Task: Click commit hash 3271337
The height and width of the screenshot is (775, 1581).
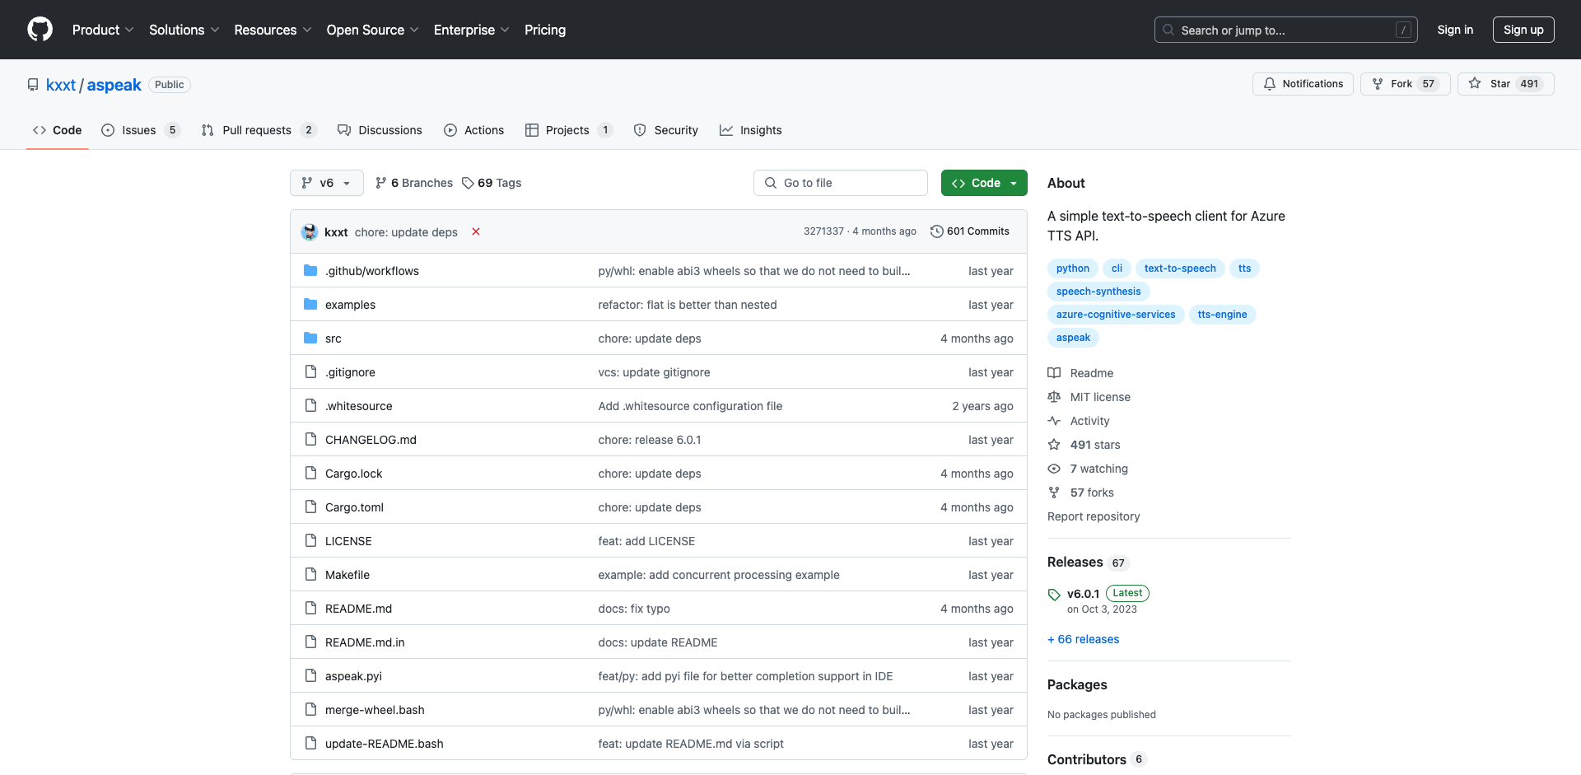Action: click(x=823, y=231)
